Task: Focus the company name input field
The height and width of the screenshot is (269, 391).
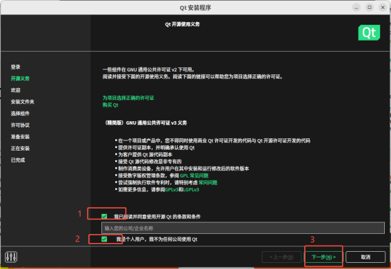Action: [243, 228]
